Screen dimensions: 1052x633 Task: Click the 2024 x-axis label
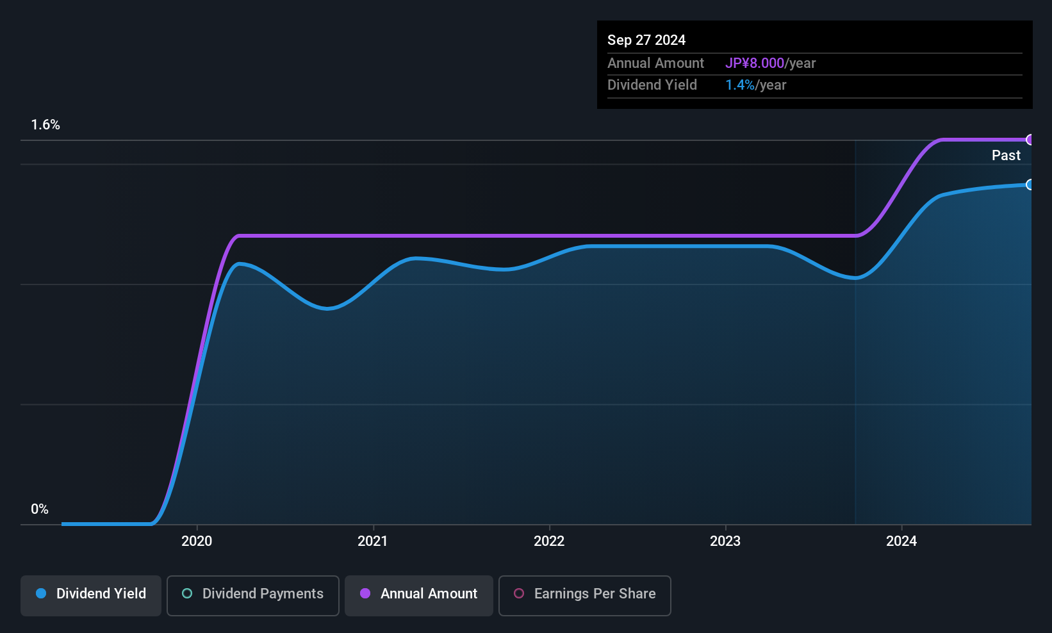pyautogui.click(x=901, y=541)
